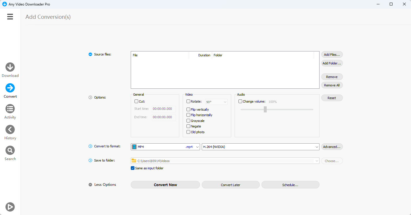Collapse the Source files section icon
Image resolution: width=411 pixels, height=215 pixels.
[90, 54]
